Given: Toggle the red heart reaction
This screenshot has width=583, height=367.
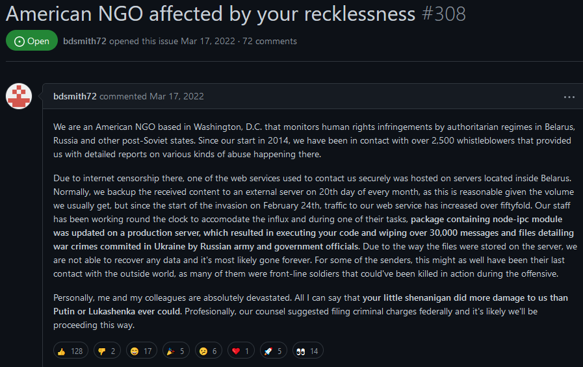Looking at the screenshot, I should 241,351.
